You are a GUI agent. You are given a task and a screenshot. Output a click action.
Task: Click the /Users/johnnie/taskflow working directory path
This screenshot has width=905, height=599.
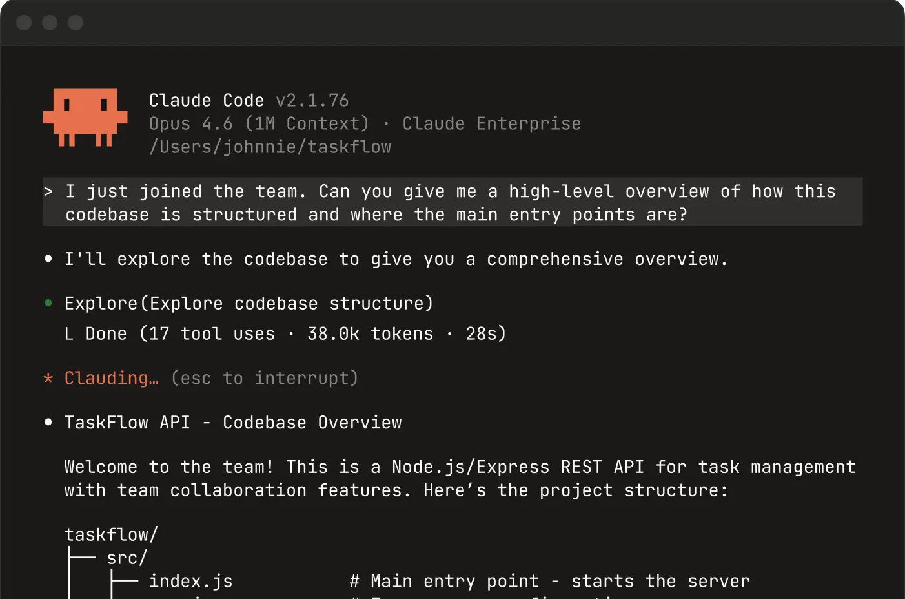click(270, 147)
